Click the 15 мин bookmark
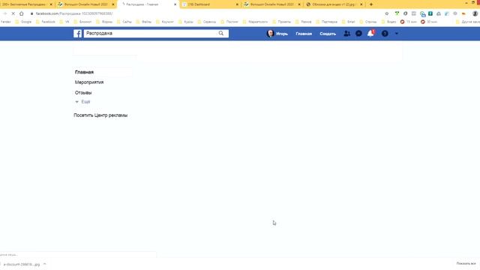The width and height of the screenshot is (480, 270). point(409,22)
